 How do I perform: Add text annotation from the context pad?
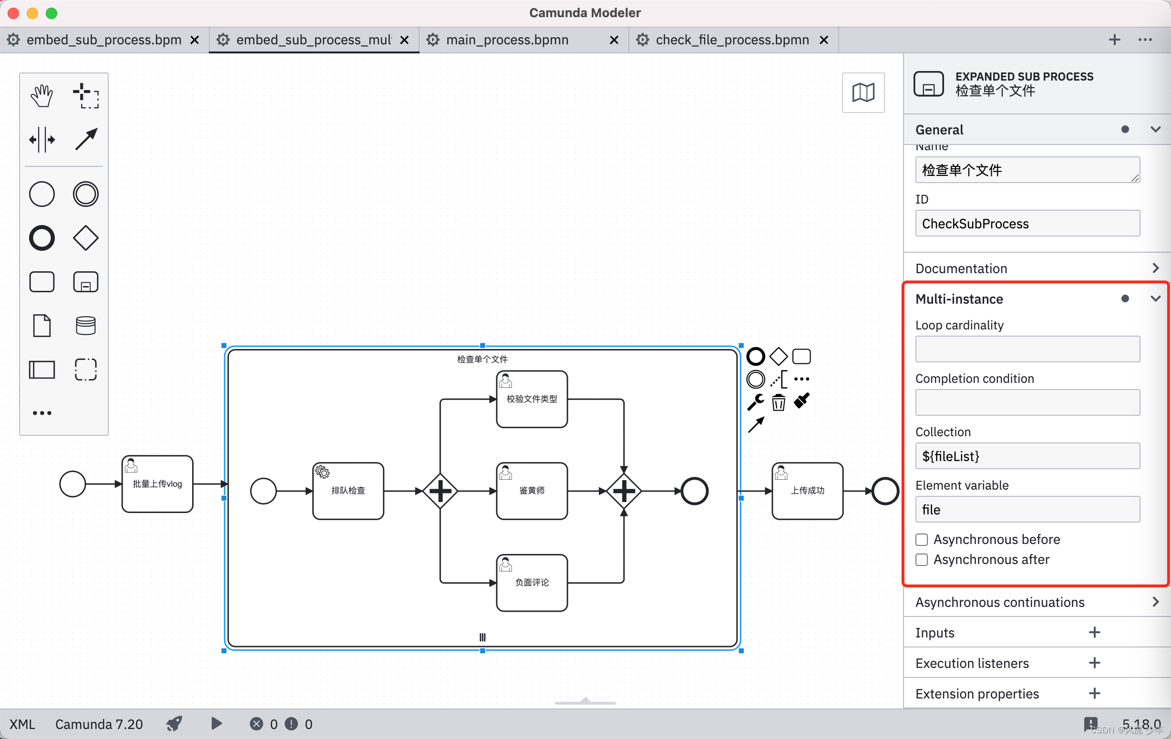778,379
